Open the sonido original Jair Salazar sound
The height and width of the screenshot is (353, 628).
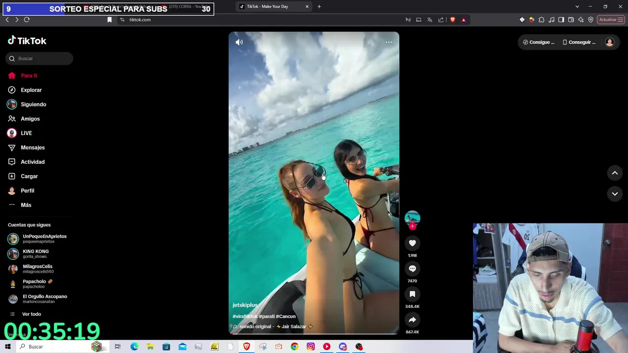[273, 327]
